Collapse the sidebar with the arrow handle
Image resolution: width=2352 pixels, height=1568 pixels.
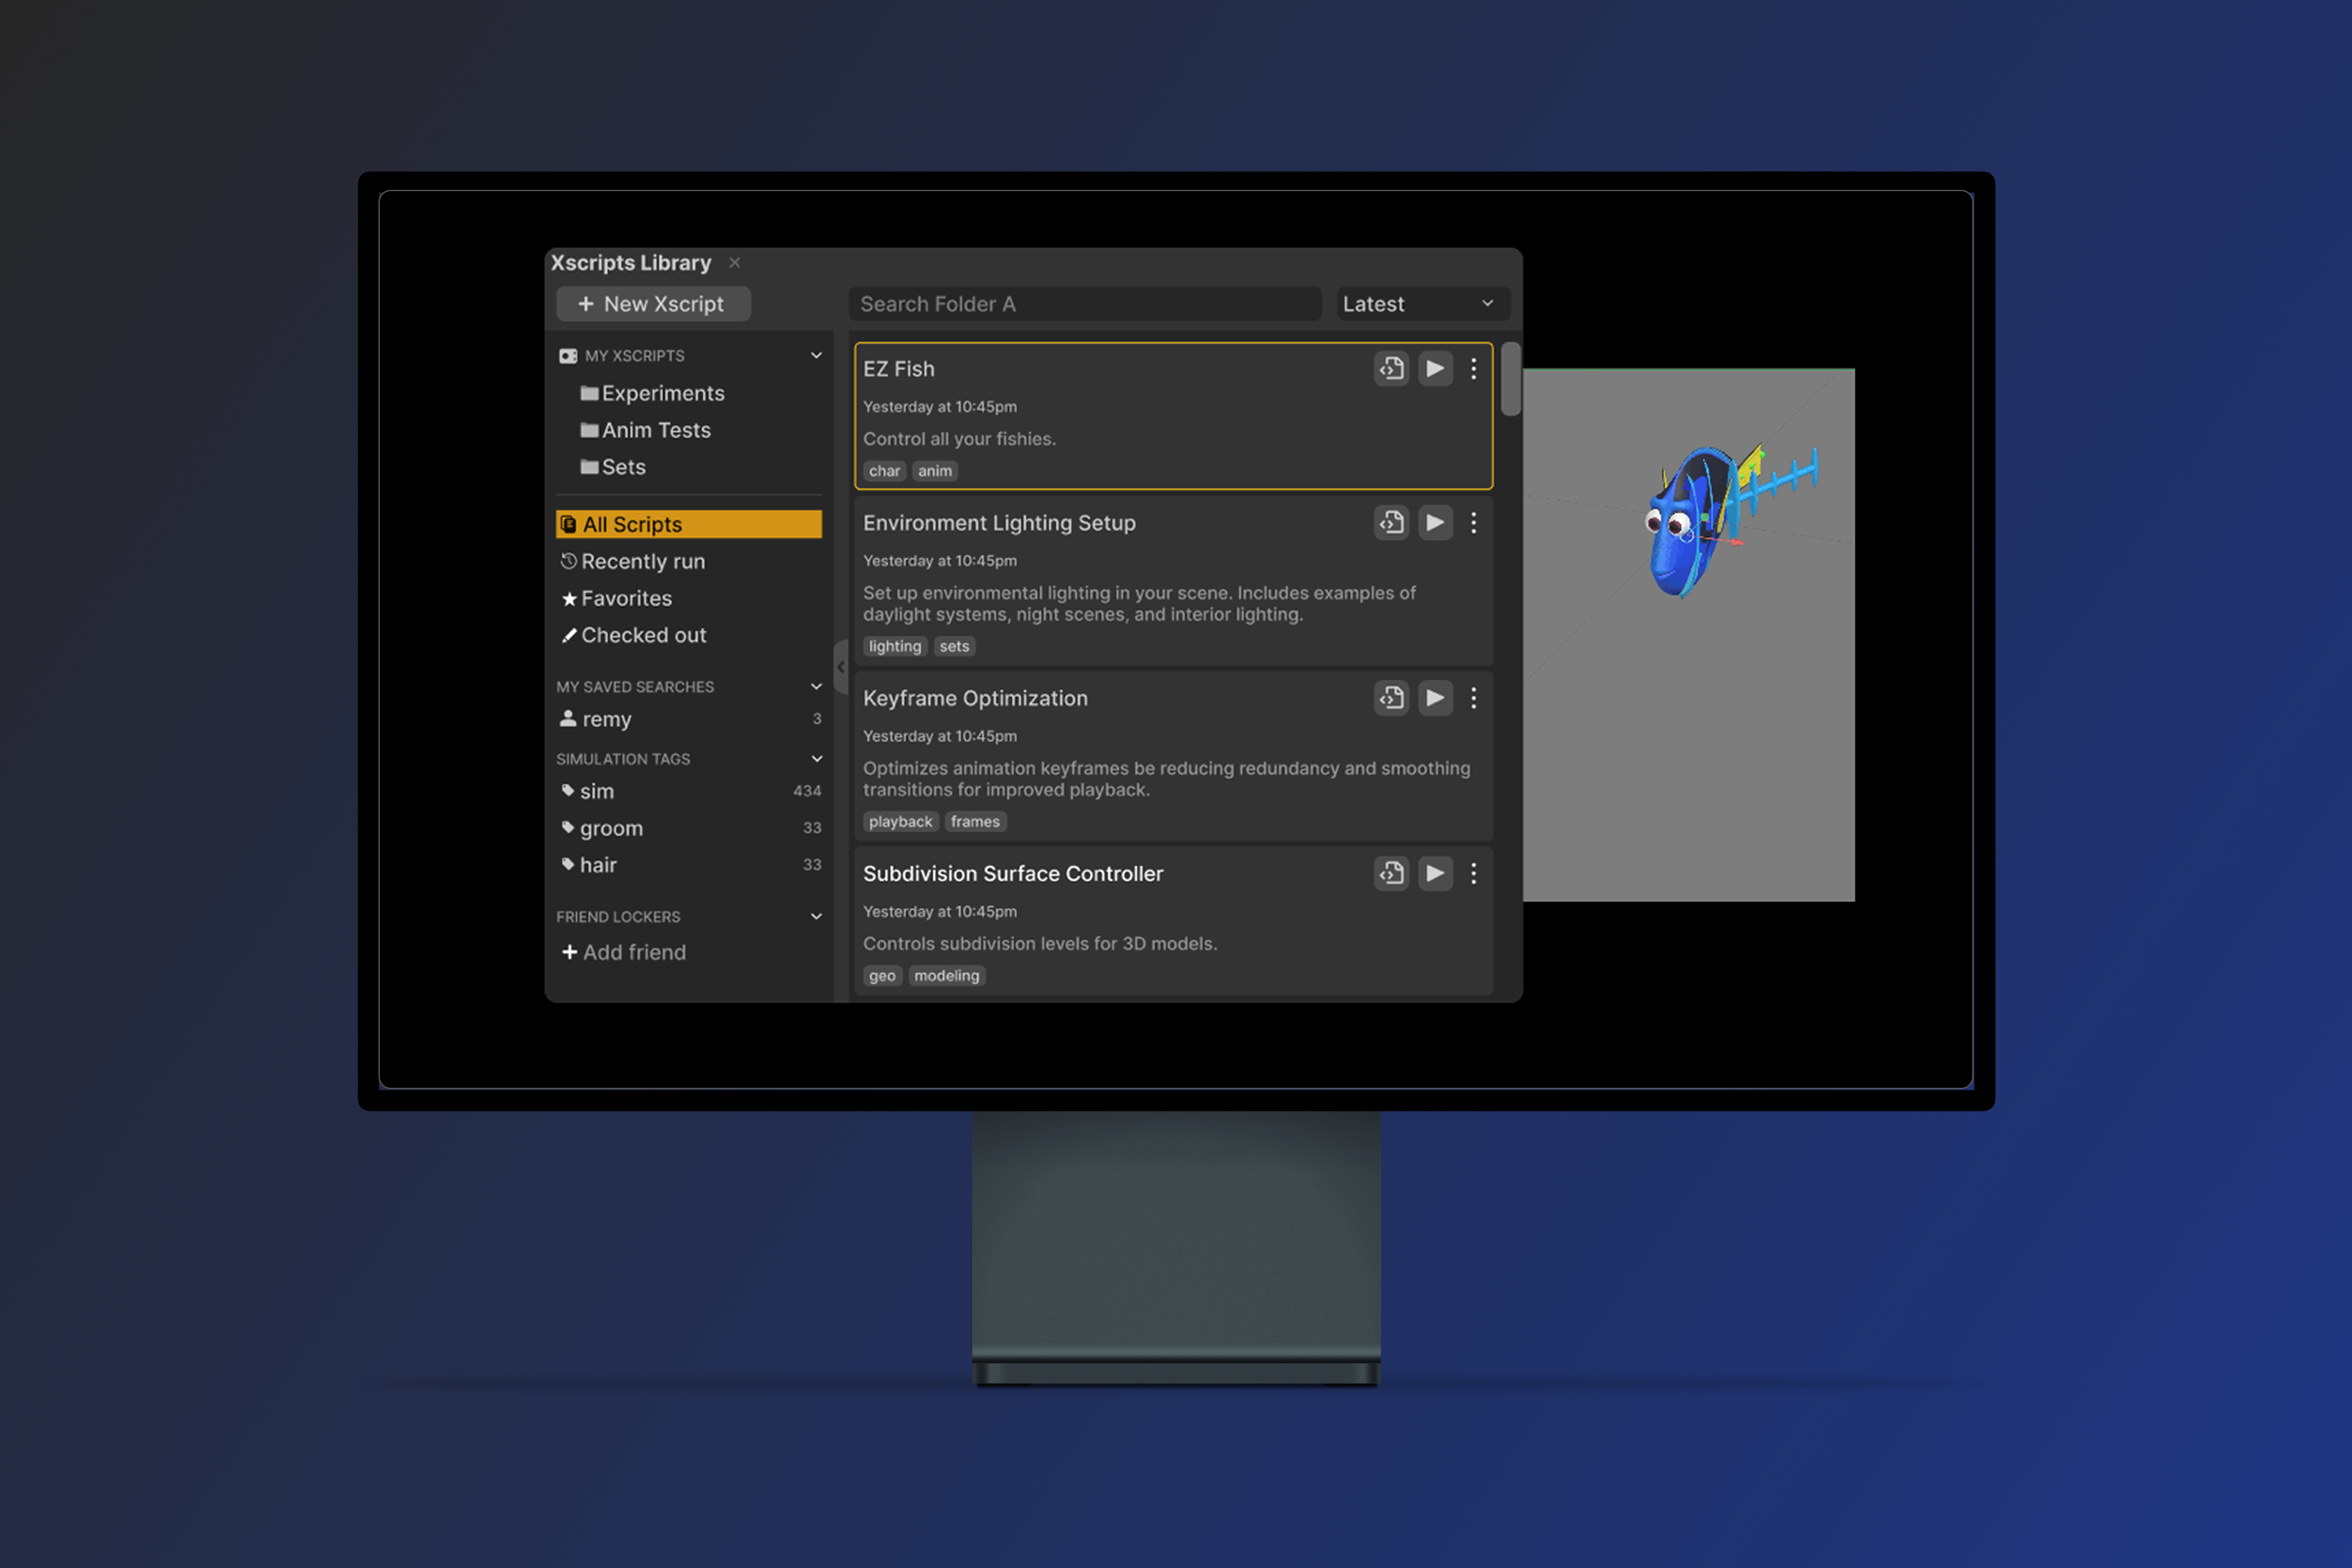[841, 667]
